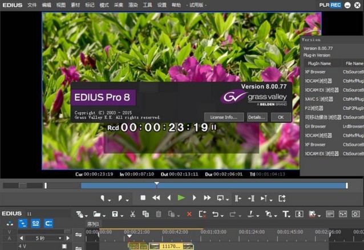Click the Redo arrow icon
Image resolution: width=364 pixels, height=250 pixels.
[233, 214]
